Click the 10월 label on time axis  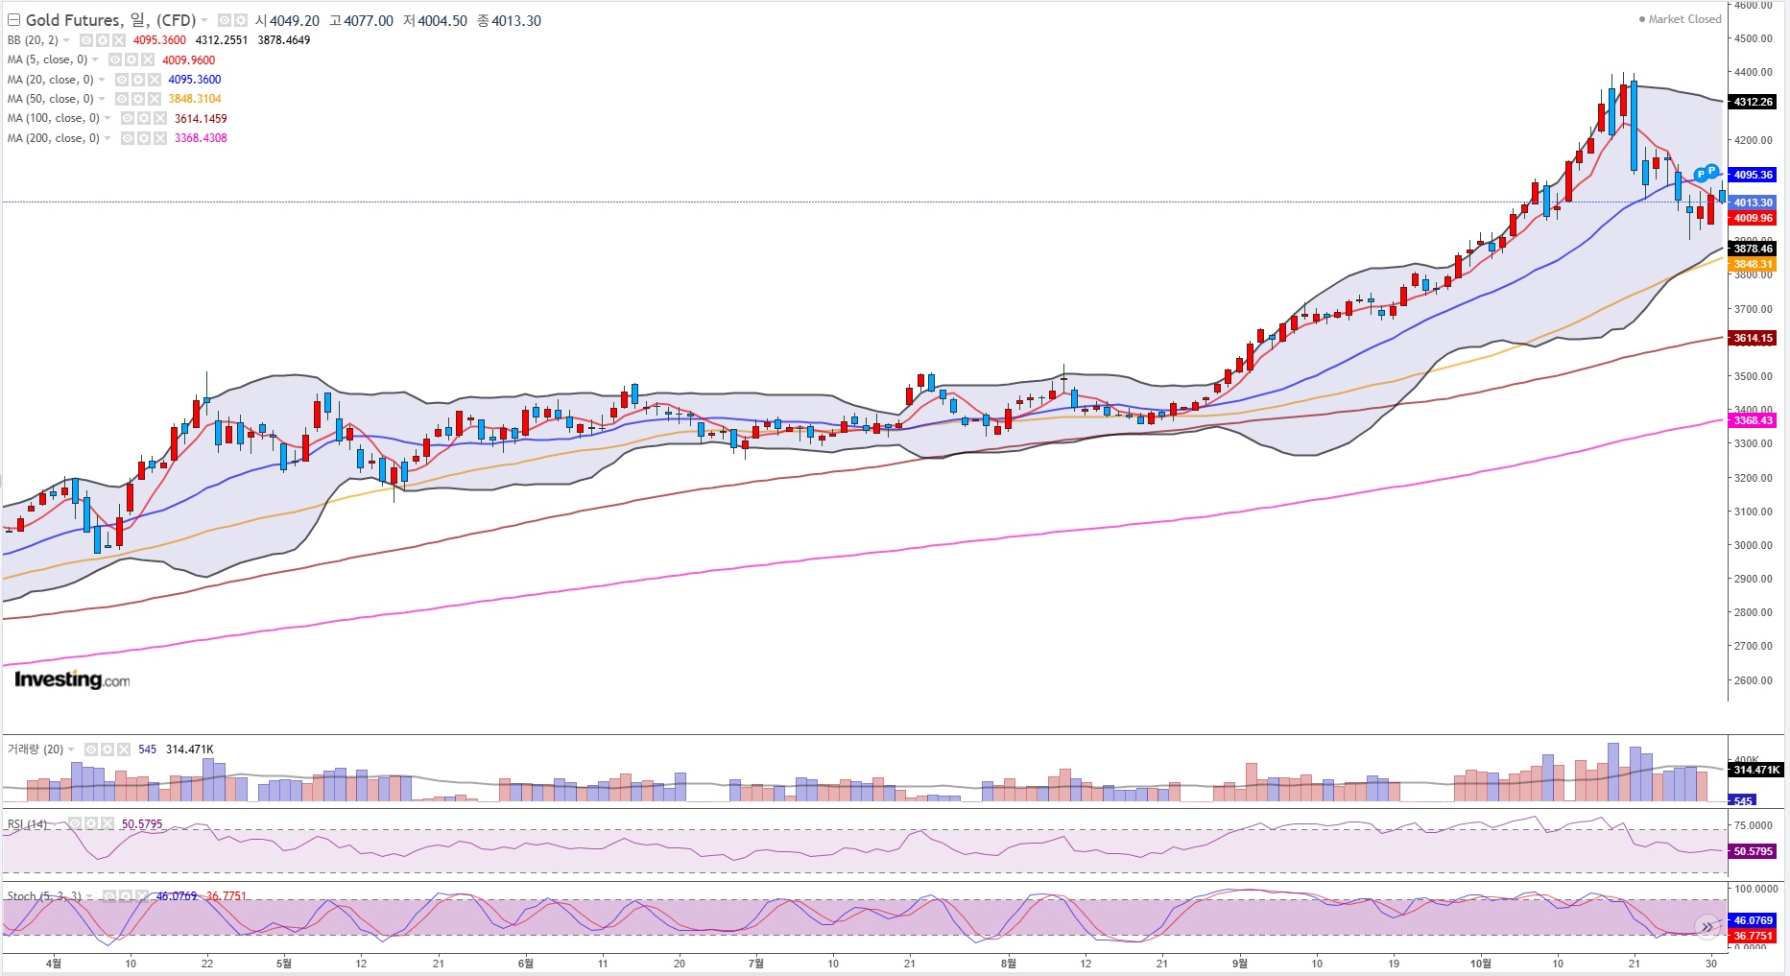(1481, 963)
